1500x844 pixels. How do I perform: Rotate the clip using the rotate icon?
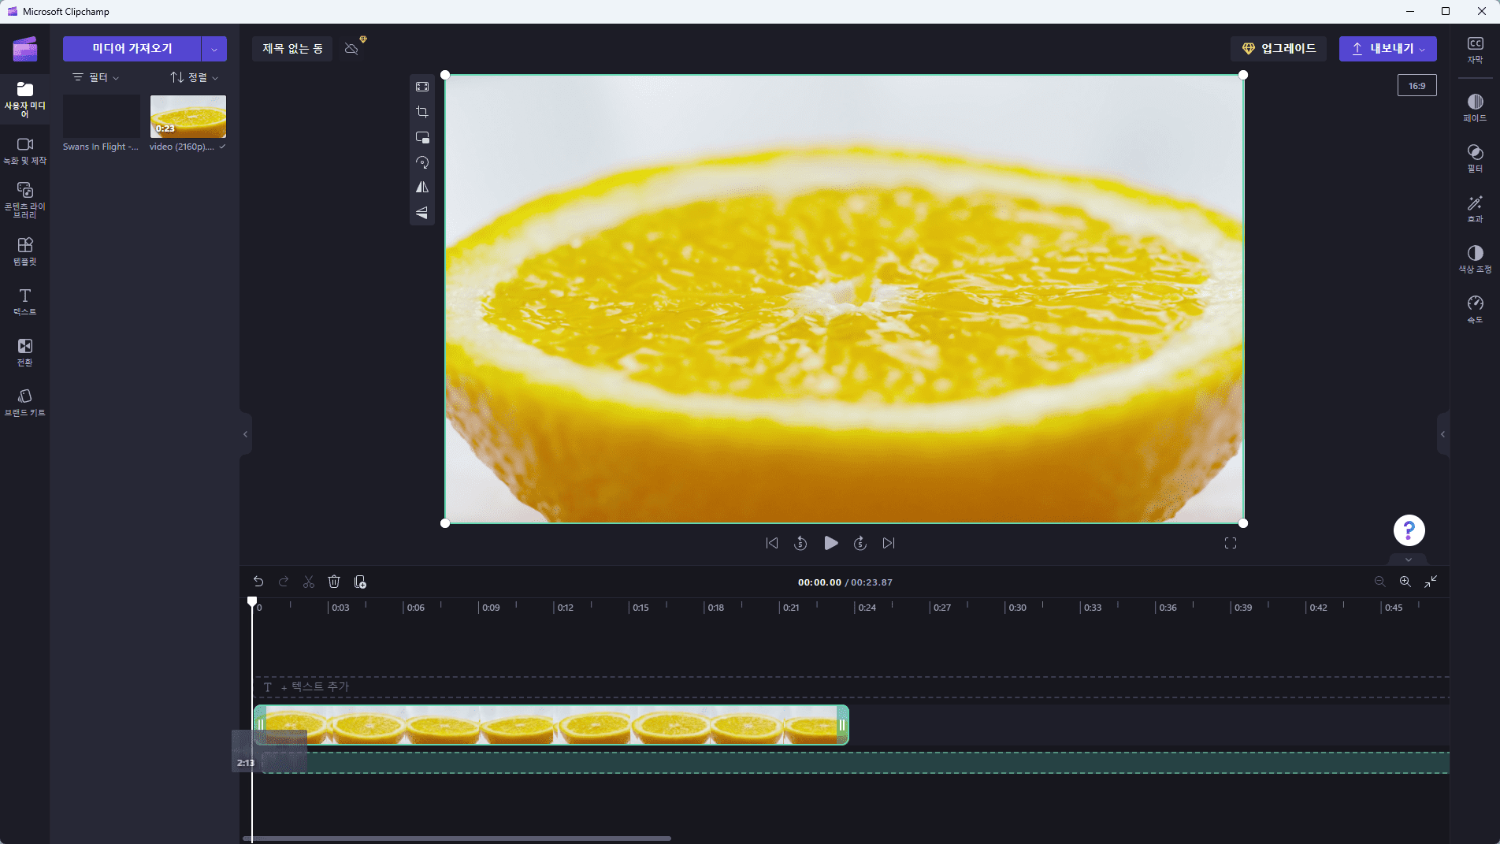point(422,162)
